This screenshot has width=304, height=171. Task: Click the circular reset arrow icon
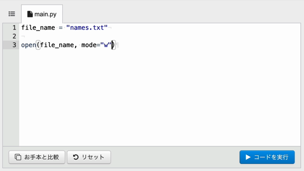[x=76, y=157]
